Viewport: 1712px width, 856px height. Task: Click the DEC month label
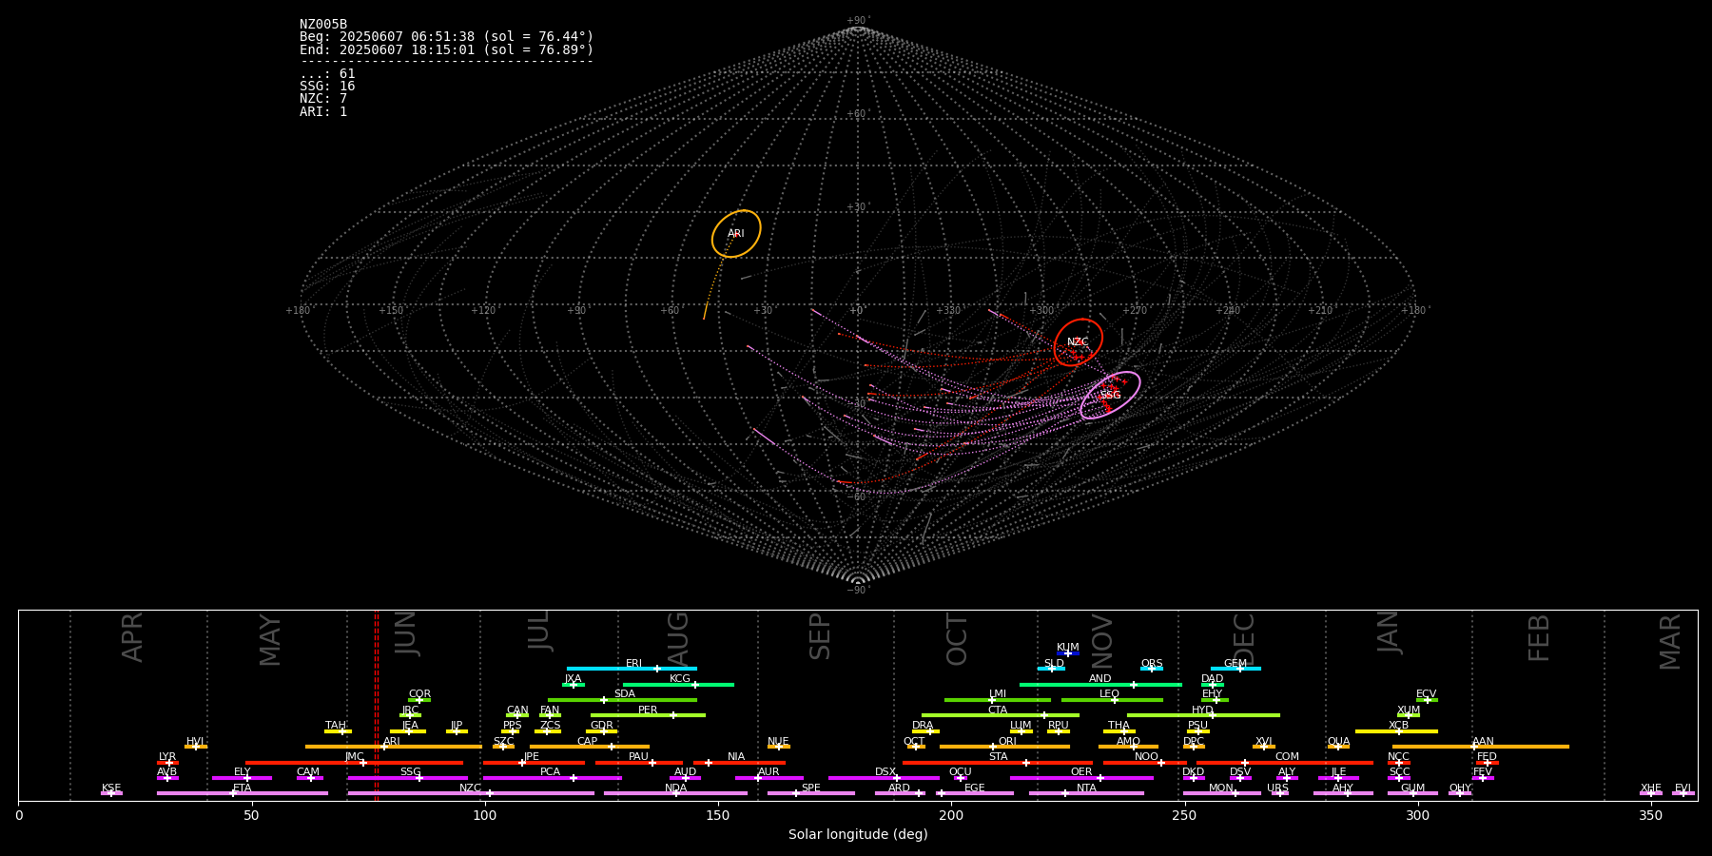pos(1245,639)
